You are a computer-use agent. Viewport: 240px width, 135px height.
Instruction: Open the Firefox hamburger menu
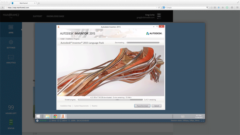(237, 7)
